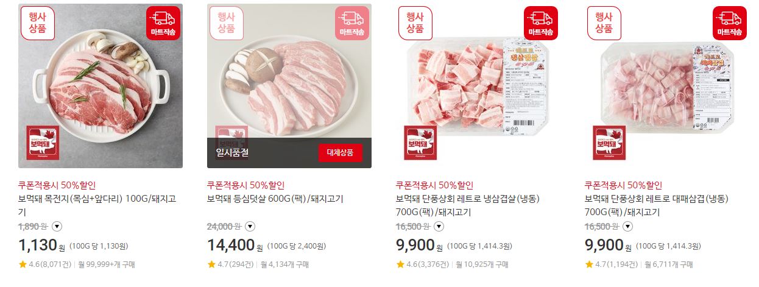Click 행사상품 badge on 냉삼겹살 image
Image resolution: width=759 pixels, height=287 pixels.
(415, 23)
